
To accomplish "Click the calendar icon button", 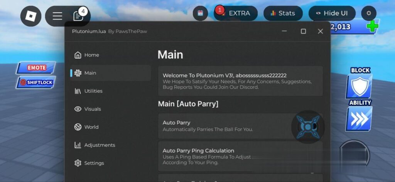I will [200, 13].
